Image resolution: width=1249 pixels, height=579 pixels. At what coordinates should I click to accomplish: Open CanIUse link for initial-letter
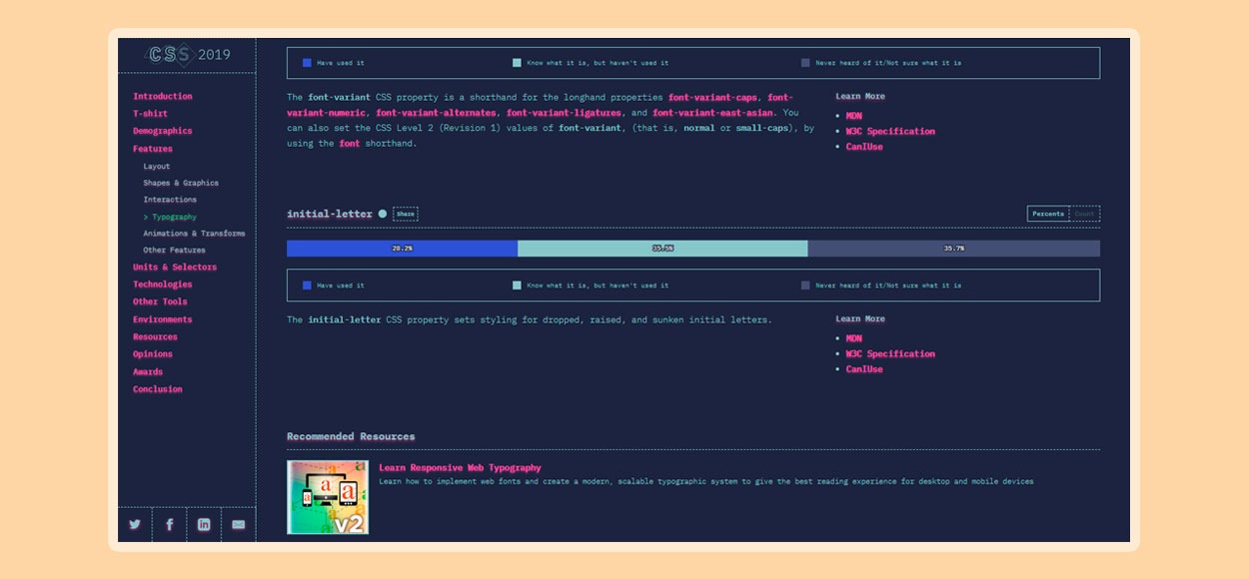click(x=864, y=369)
